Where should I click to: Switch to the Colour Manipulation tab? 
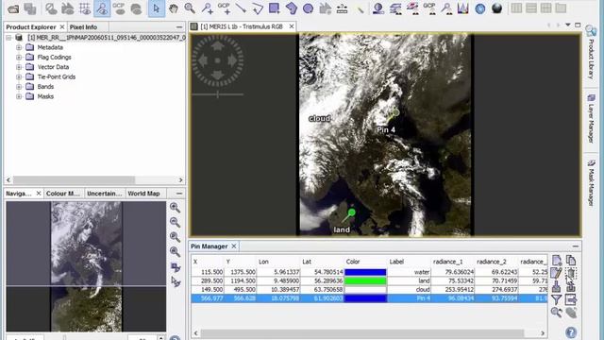(62, 193)
